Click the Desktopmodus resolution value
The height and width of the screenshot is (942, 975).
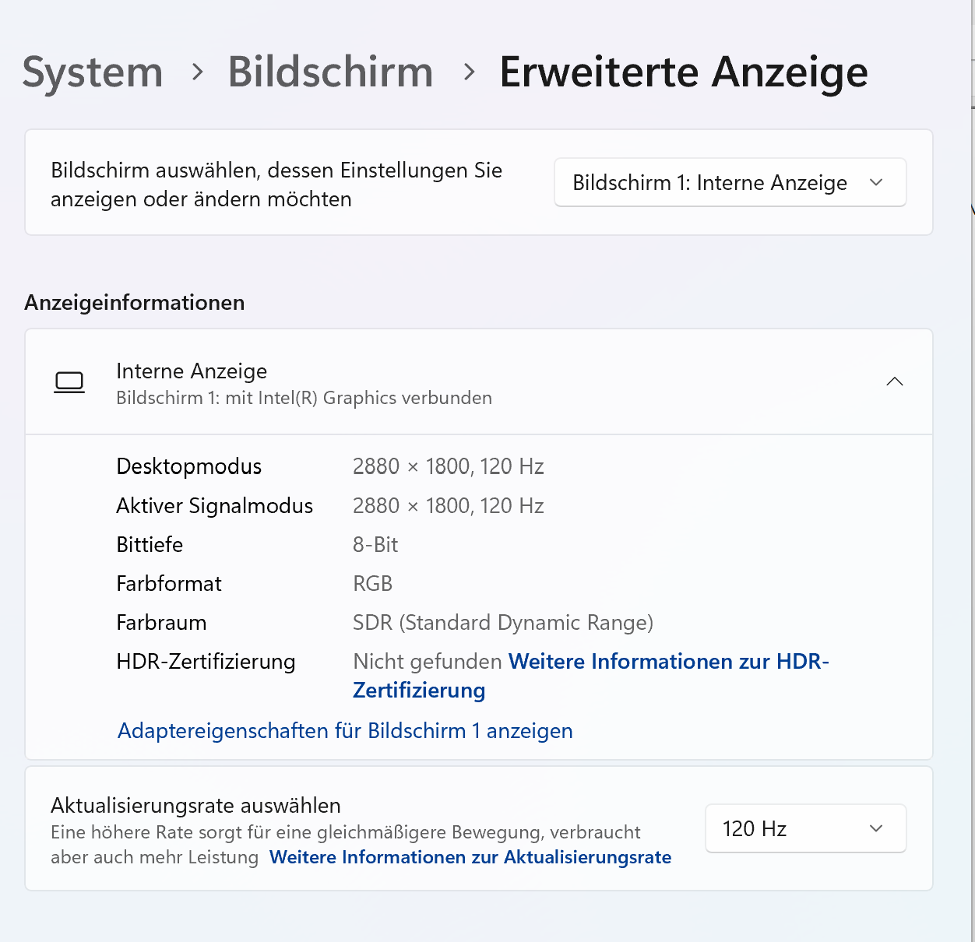tap(448, 466)
